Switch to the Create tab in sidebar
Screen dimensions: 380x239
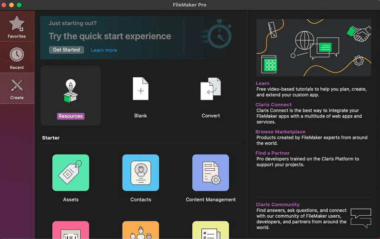(x=17, y=86)
